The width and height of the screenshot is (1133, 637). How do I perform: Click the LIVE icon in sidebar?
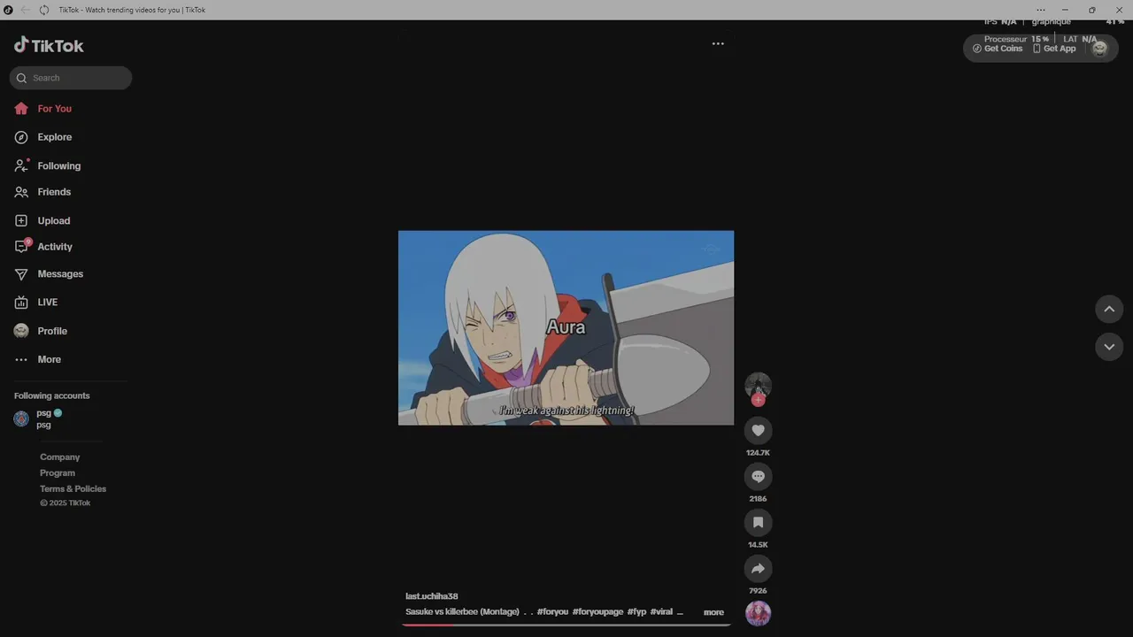[21, 303]
